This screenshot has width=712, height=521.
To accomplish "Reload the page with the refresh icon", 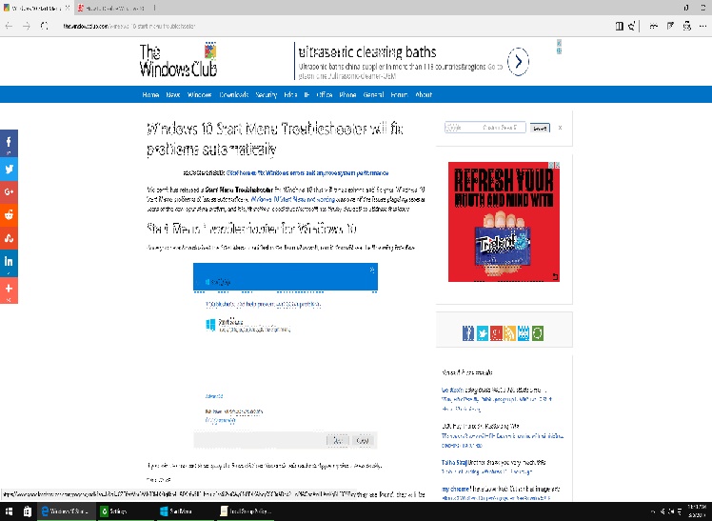I will (x=44, y=27).
